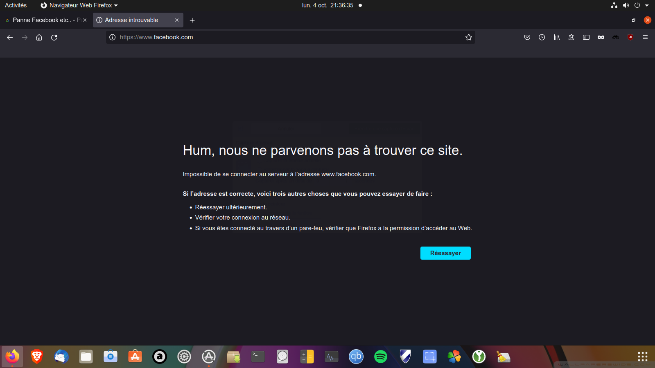Toggle the sidebar panel view
Viewport: 655px width, 368px height.
[586, 37]
